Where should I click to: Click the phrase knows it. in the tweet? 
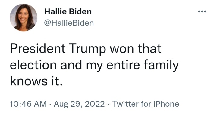36,81
